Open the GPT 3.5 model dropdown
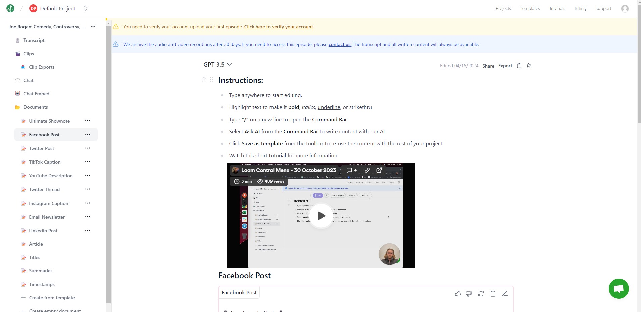Image resolution: width=641 pixels, height=312 pixels. click(217, 65)
